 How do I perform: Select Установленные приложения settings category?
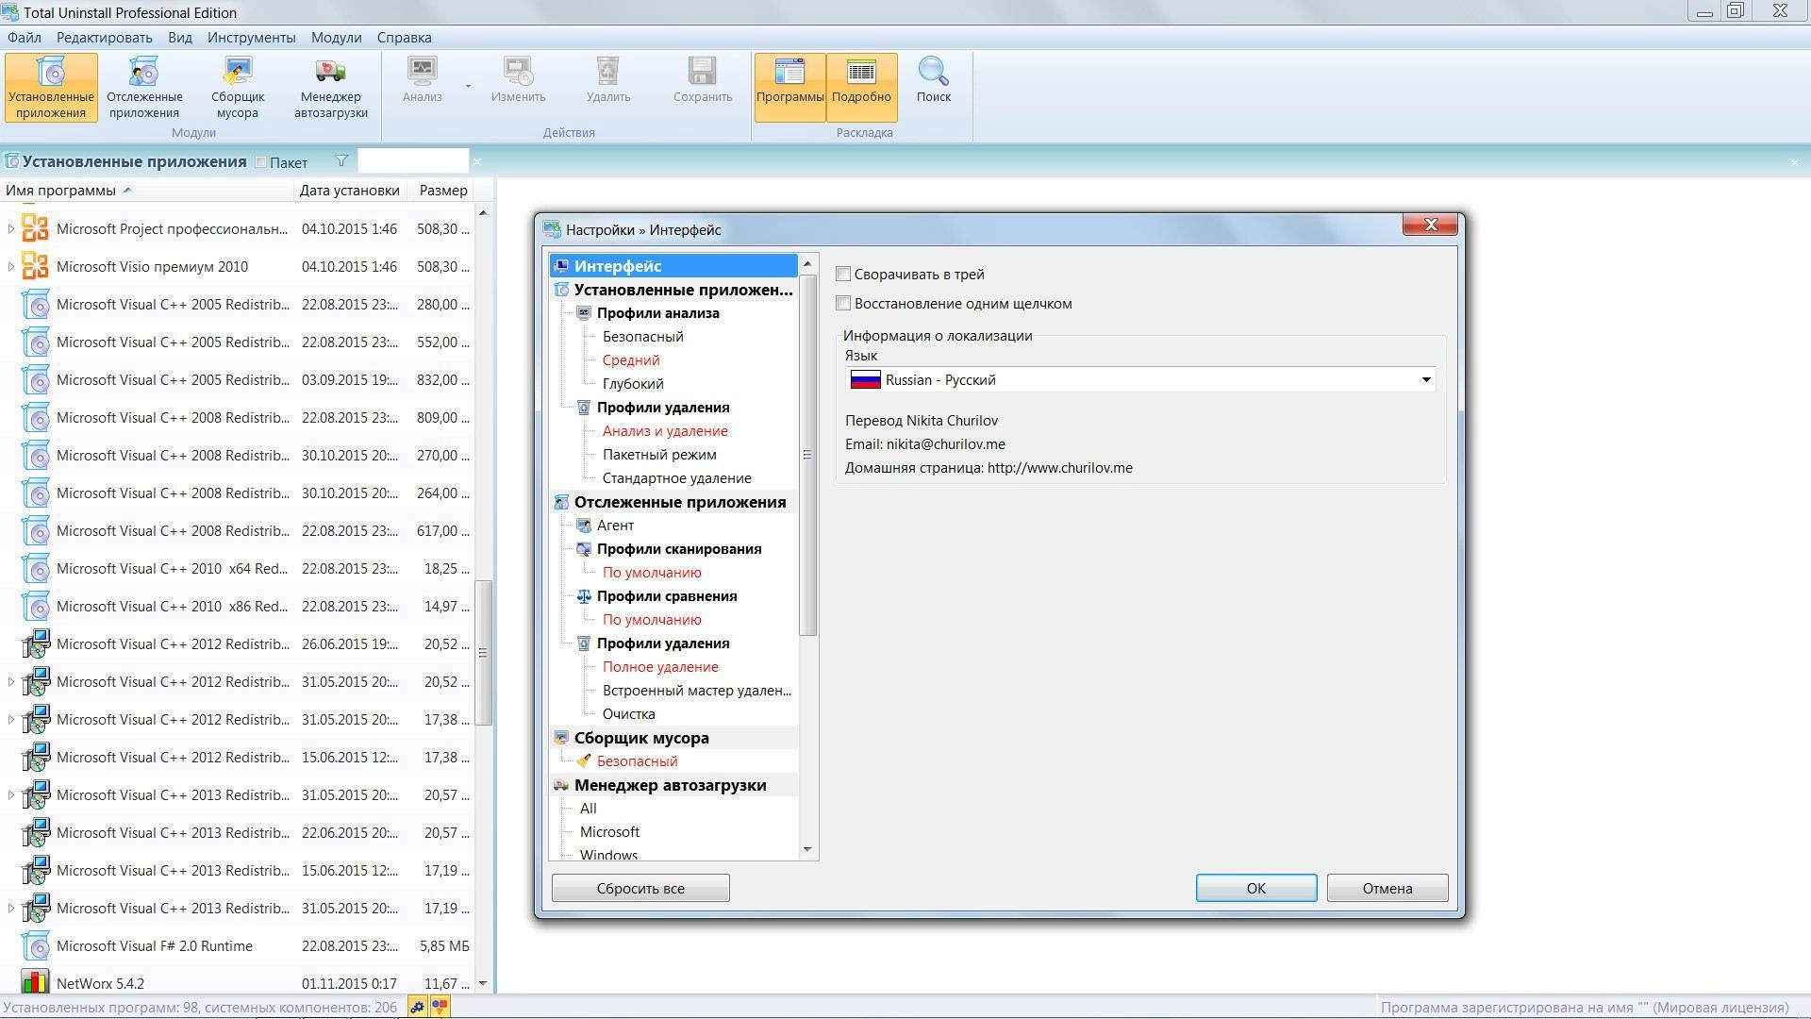point(673,290)
